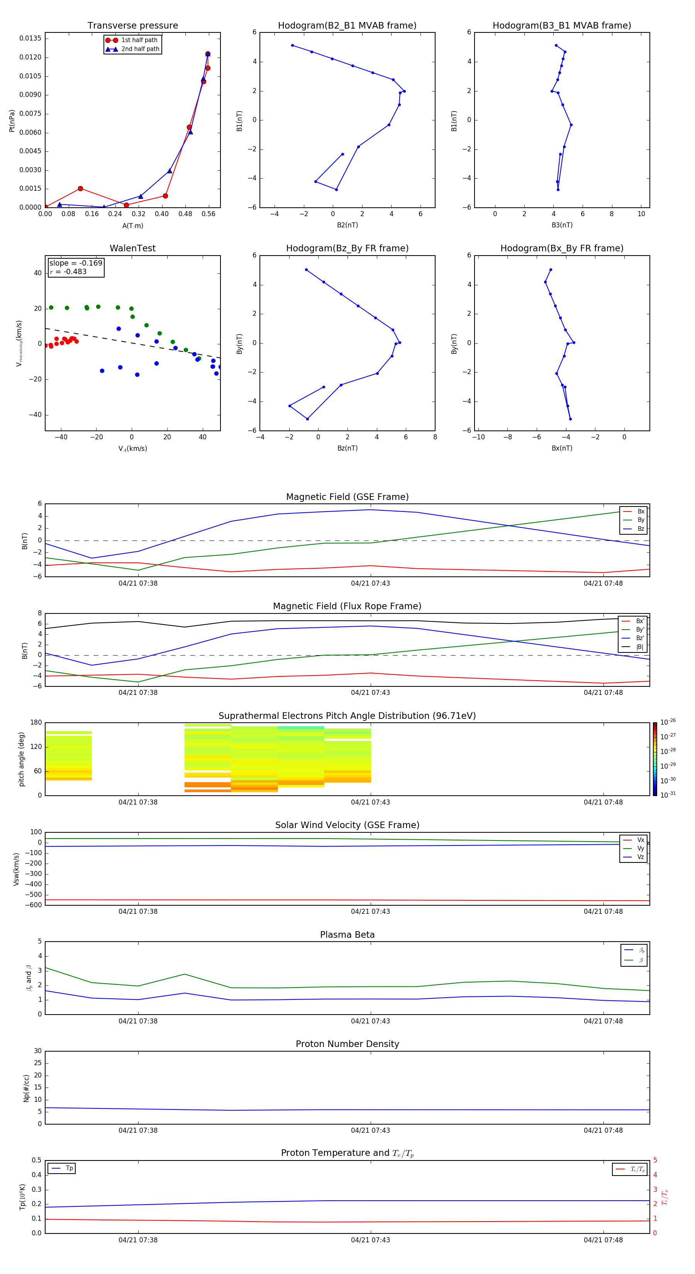The height and width of the screenshot is (1274, 695).
Task: Click '04/21 07:43' tick under Proton Temperature panel
Action: [x=371, y=1240]
